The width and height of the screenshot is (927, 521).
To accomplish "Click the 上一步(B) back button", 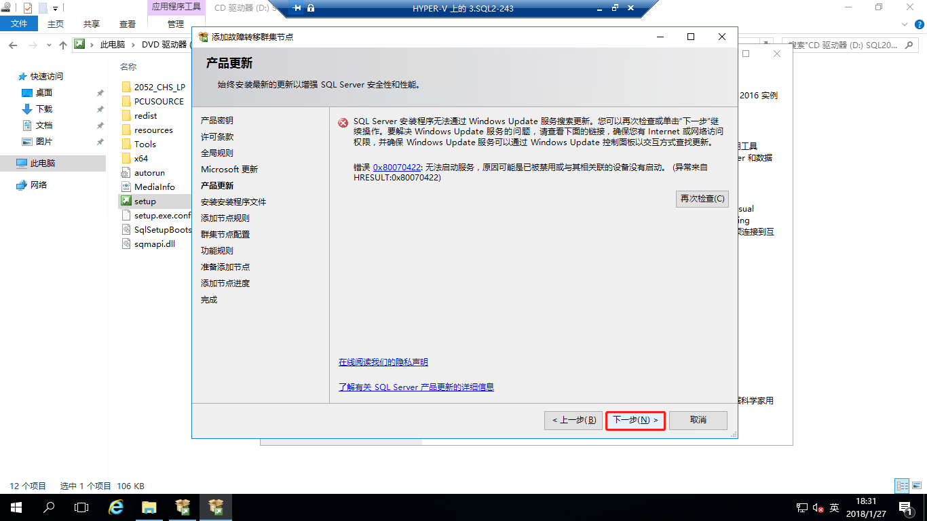I will pyautogui.click(x=574, y=420).
